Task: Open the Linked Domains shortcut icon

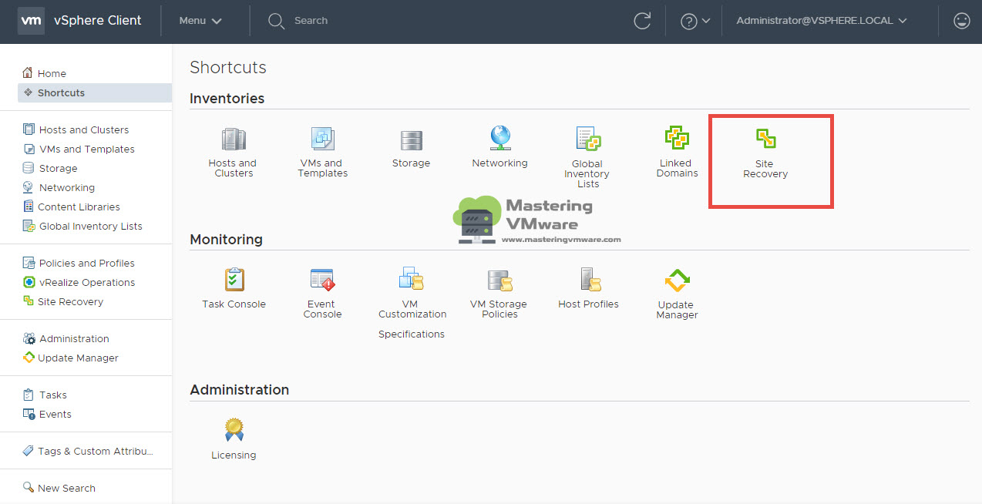Action: pos(677,139)
